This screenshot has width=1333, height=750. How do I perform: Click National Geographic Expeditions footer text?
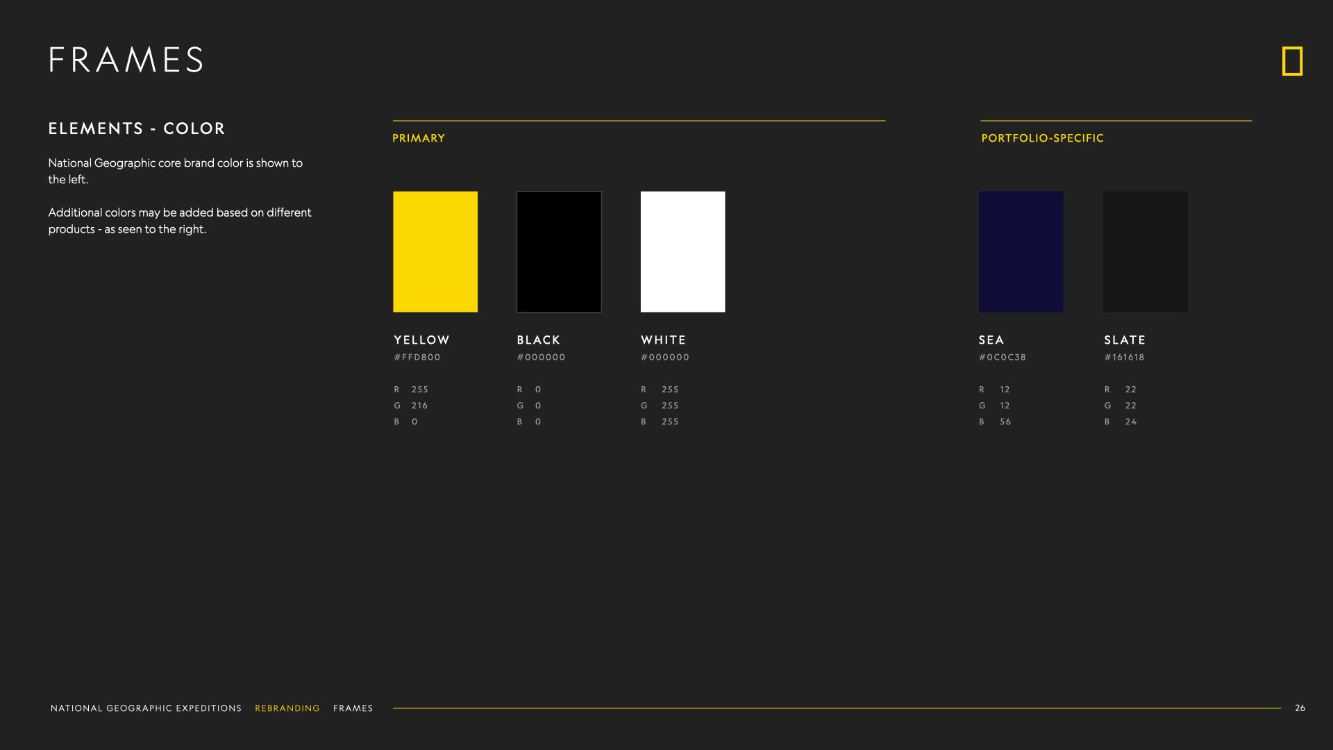(146, 708)
